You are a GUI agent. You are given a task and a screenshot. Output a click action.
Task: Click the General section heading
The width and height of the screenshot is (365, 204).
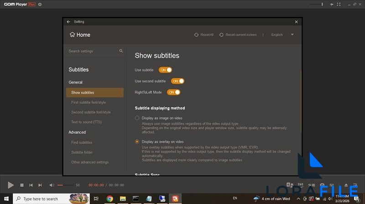coord(75,82)
